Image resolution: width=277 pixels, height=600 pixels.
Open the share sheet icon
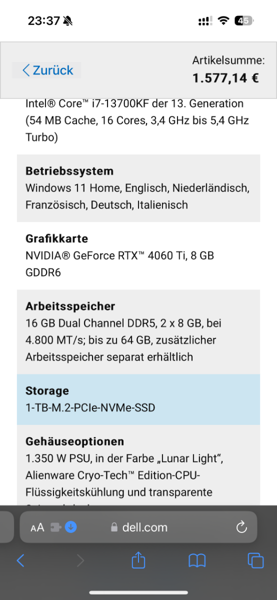pos(138,560)
